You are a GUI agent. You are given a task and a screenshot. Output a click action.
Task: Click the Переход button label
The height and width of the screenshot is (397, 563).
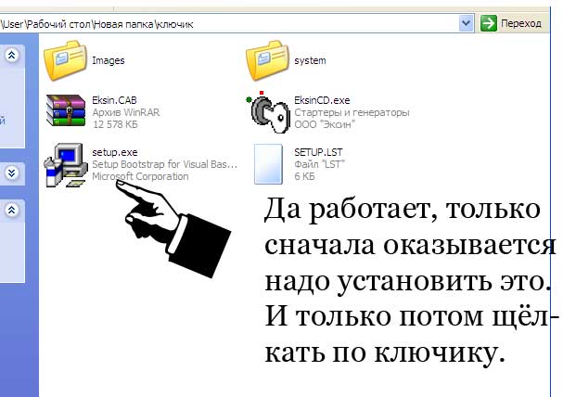pos(521,24)
